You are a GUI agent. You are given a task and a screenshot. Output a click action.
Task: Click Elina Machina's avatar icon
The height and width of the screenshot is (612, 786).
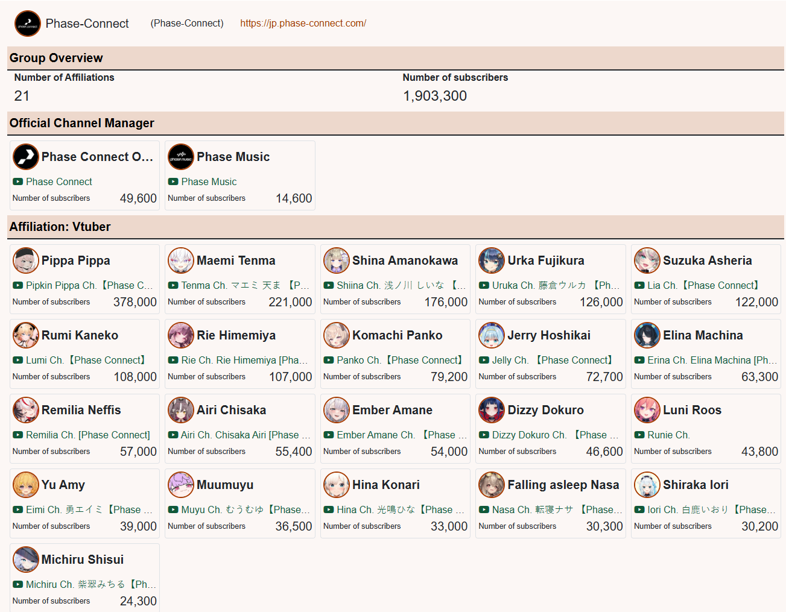click(647, 335)
